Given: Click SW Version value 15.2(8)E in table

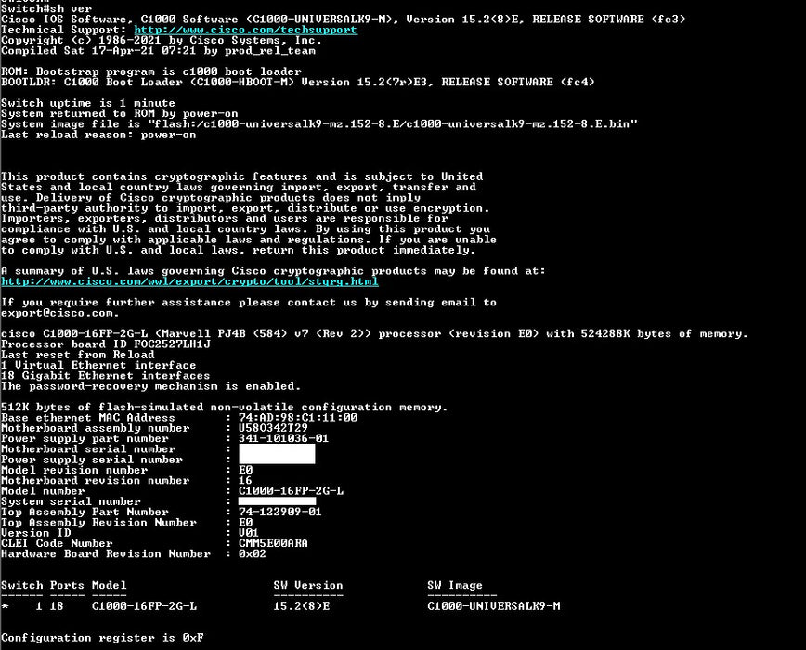Looking at the screenshot, I should click(x=301, y=607).
